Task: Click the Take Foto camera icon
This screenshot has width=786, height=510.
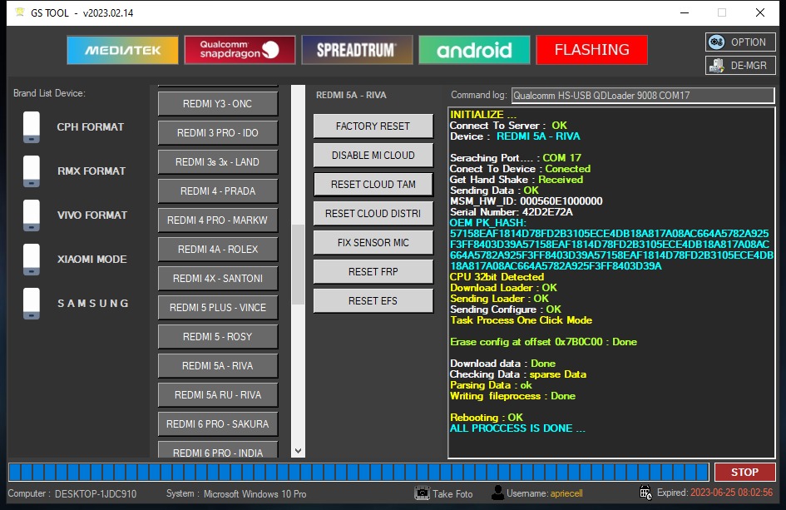Action: click(x=422, y=493)
